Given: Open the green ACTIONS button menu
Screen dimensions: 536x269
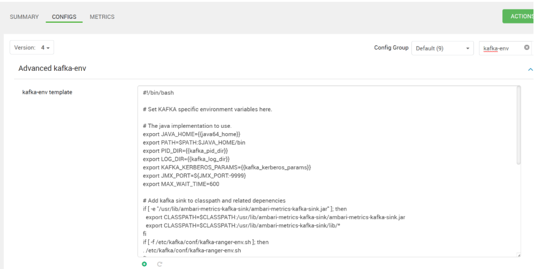Looking at the screenshot, I should (519, 16).
